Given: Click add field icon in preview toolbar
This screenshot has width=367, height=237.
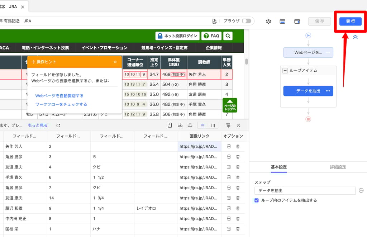Looking at the screenshot, I should click(170, 125).
